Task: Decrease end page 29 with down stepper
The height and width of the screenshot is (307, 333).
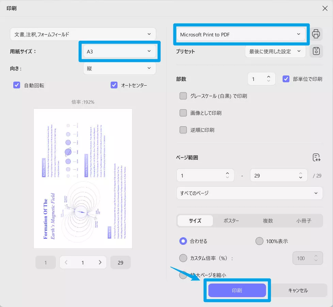Action: 300,177
